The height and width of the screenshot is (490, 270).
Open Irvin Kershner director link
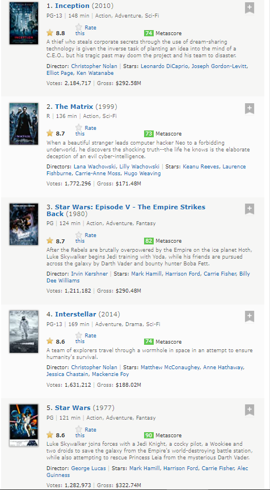pyautogui.click(x=90, y=274)
